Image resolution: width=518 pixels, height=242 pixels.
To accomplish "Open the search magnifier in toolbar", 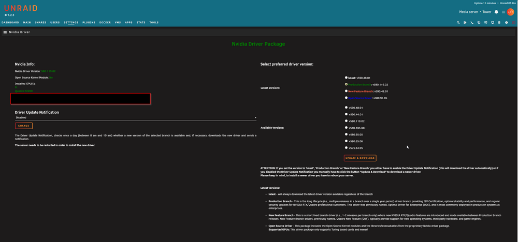I will coord(458,23).
